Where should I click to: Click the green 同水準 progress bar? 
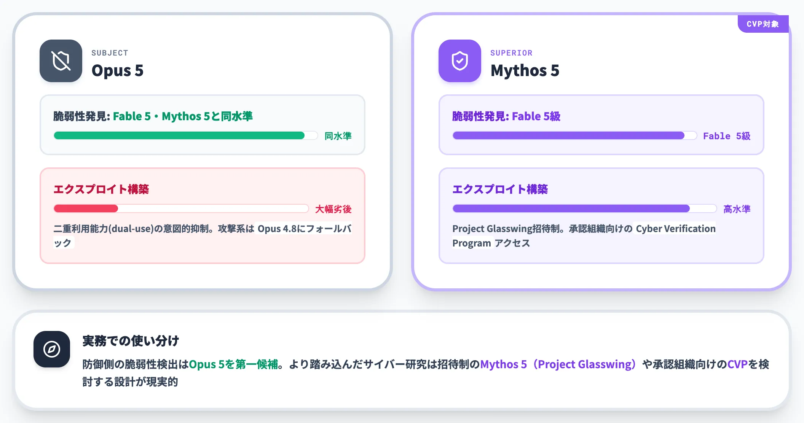point(186,135)
